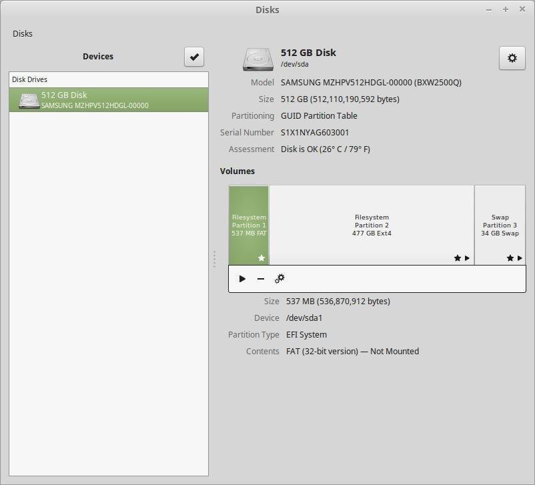Click play triangle on Swap Partition 3
The image size is (535, 485).
(520, 258)
